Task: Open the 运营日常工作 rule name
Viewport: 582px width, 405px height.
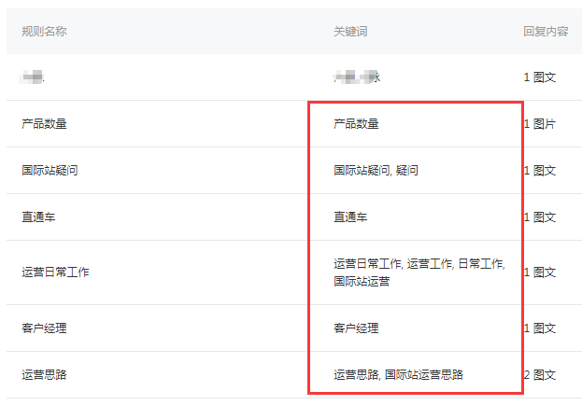Action: [x=55, y=272]
